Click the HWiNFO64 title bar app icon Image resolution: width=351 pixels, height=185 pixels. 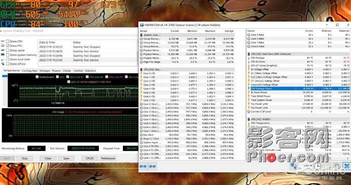(x=142, y=25)
